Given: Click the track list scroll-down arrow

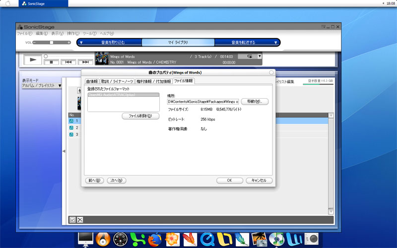Looking at the screenshot, I should point(331,212).
